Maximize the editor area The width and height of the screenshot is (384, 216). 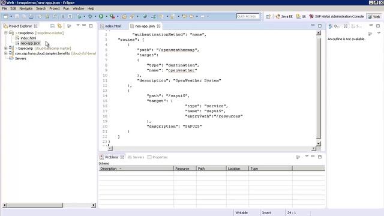tap(320, 26)
